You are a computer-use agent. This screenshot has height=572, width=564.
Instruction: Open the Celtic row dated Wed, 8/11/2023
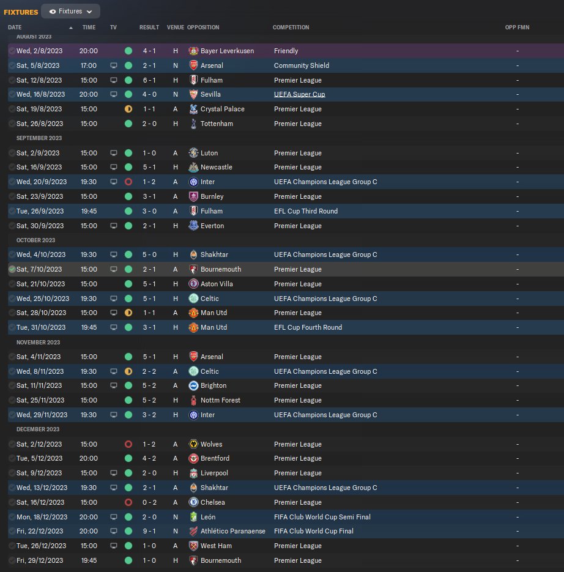point(286,371)
